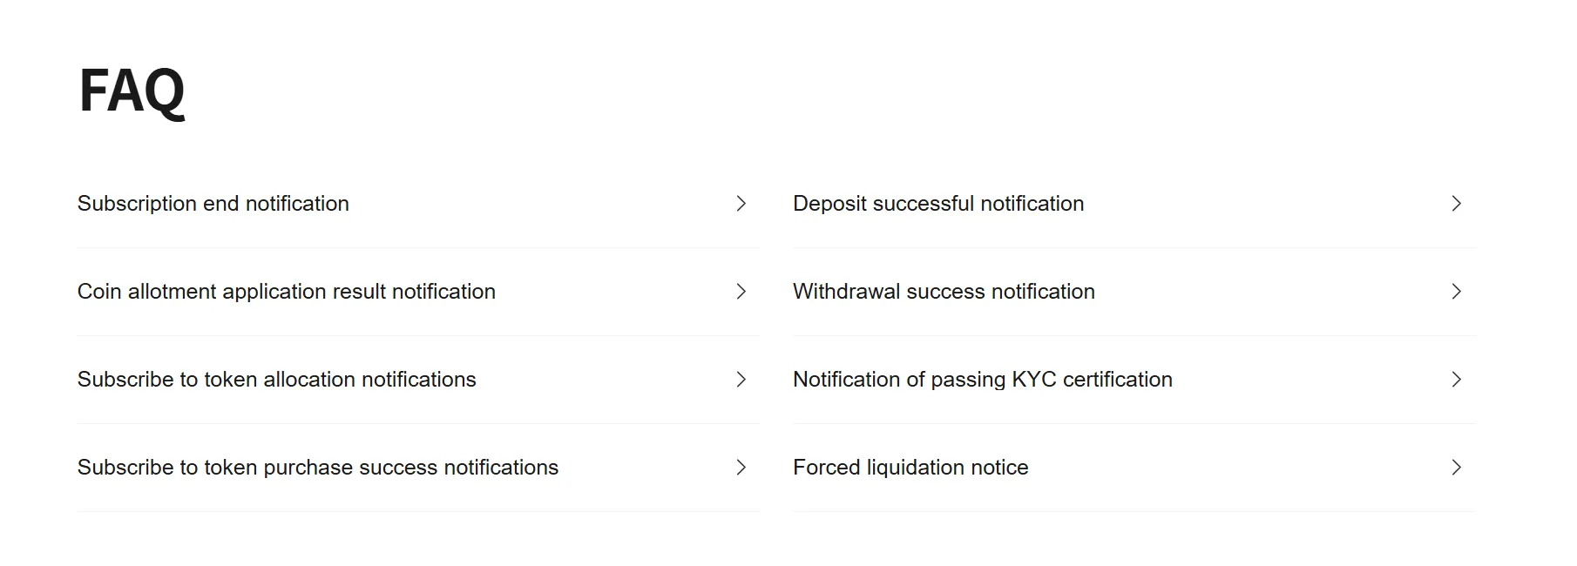
Task: Expand chevron for Subscribe to token allocation notifications
Action: pyautogui.click(x=741, y=380)
